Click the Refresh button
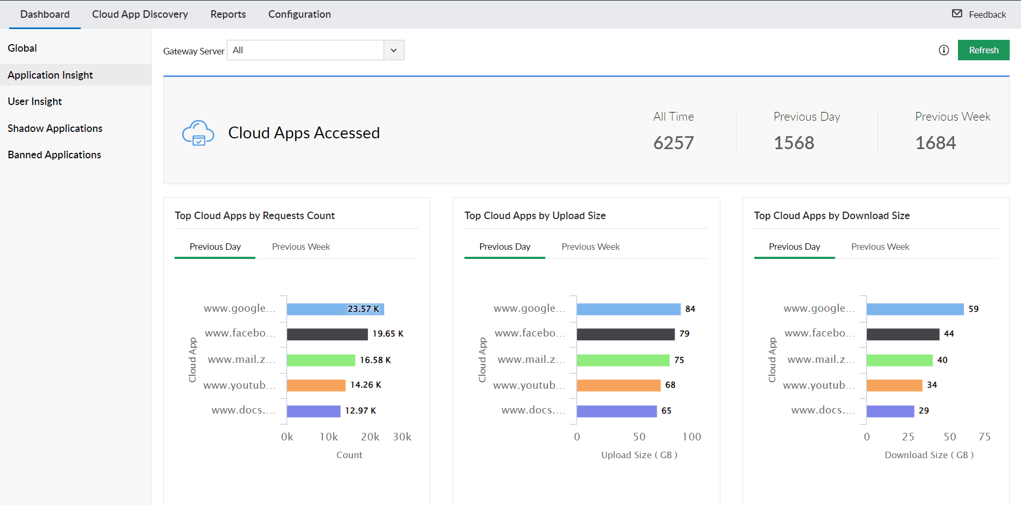This screenshot has width=1021, height=505. tap(983, 50)
